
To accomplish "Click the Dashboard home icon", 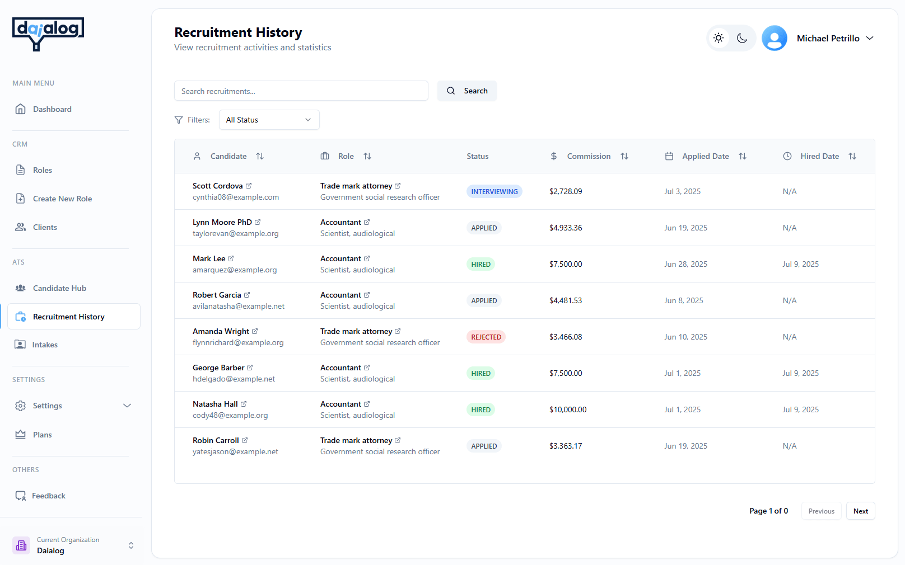I will (x=20, y=109).
